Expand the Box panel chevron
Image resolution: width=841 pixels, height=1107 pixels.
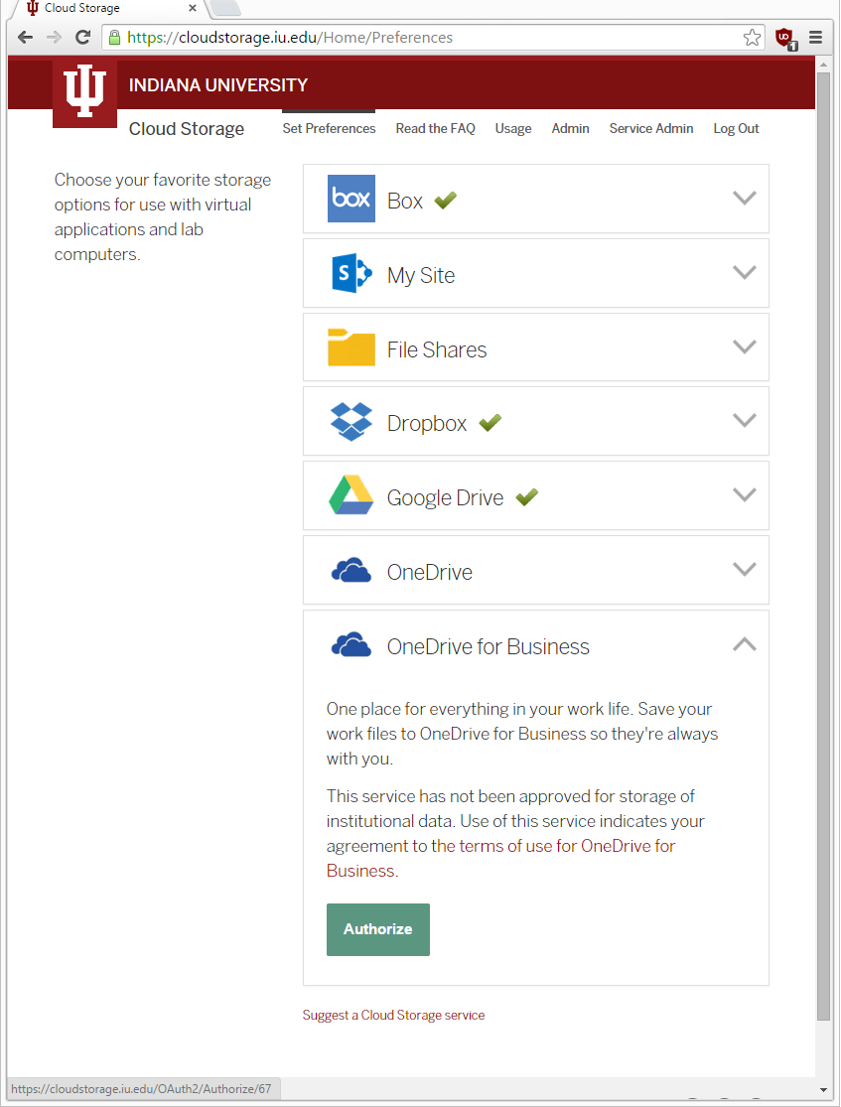click(x=745, y=198)
